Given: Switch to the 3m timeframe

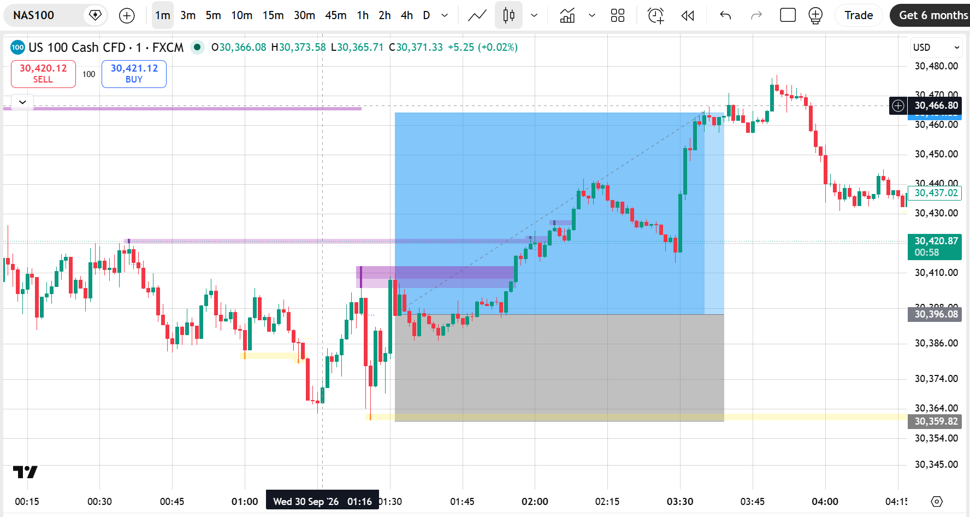Looking at the screenshot, I should (188, 15).
